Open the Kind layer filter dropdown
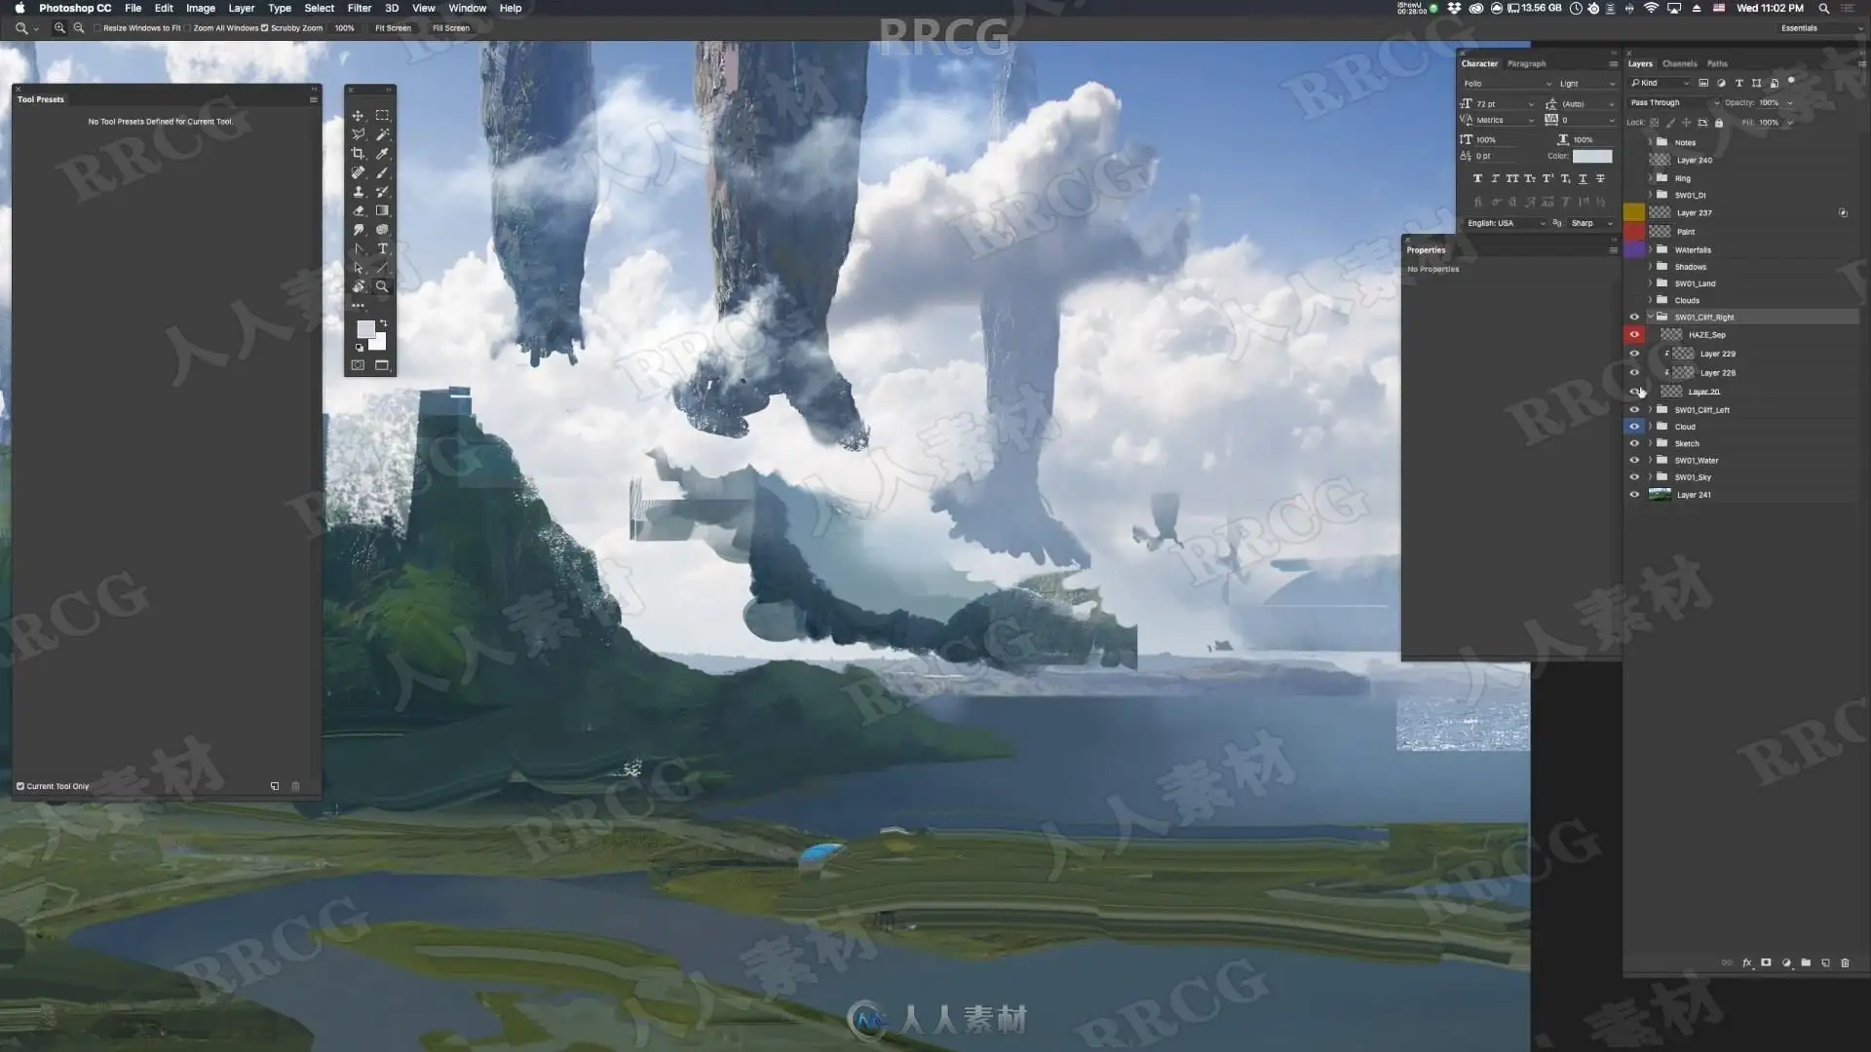The image size is (1871, 1052). [1661, 83]
